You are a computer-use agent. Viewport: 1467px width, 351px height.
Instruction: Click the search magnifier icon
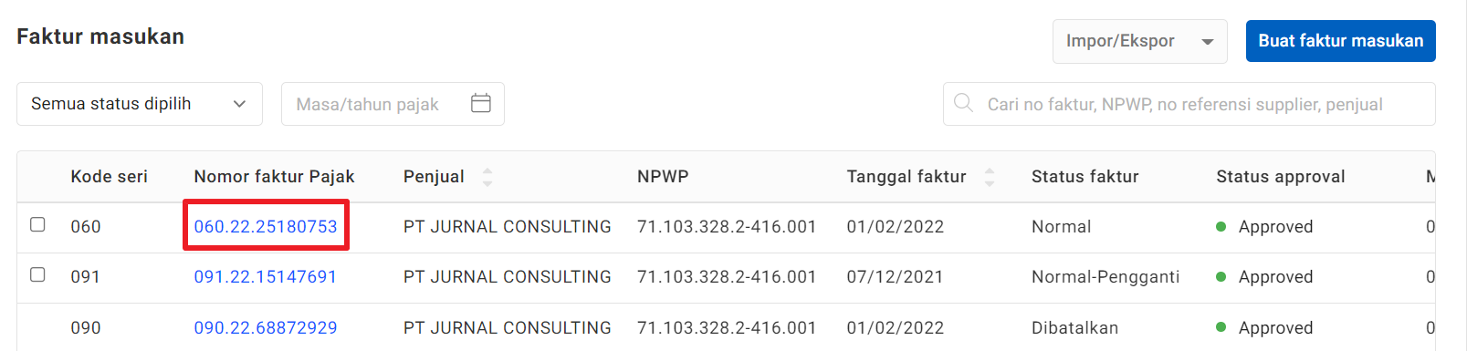[x=963, y=103]
